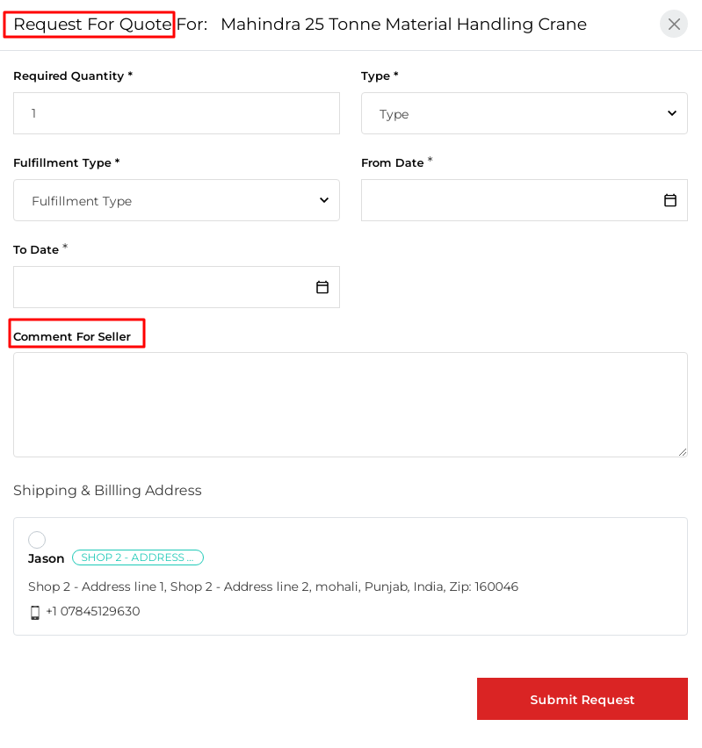Click the chevron arrow in Fulfillment Type field

click(324, 200)
